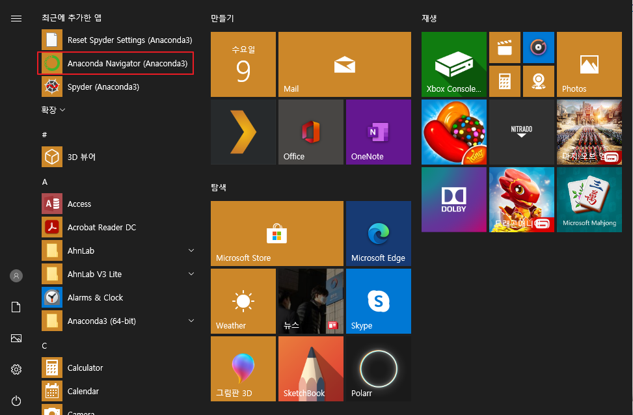Click the C letter group header

pyautogui.click(x=44, y=345)
